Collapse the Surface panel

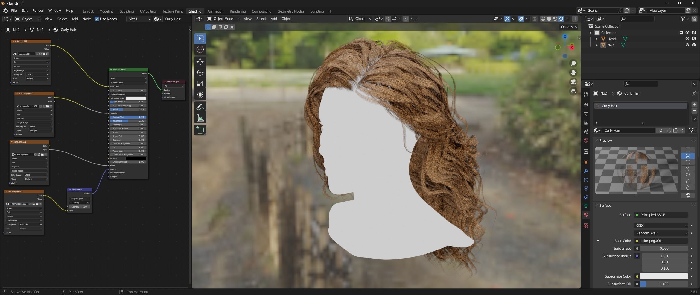[x=597, y=205]
